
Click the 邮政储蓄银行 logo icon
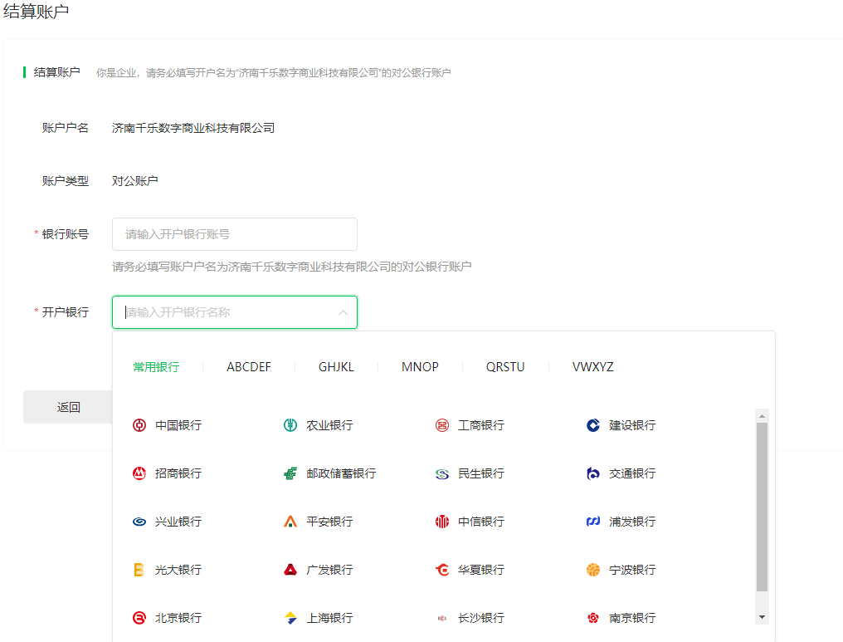(x=290, y=473)
